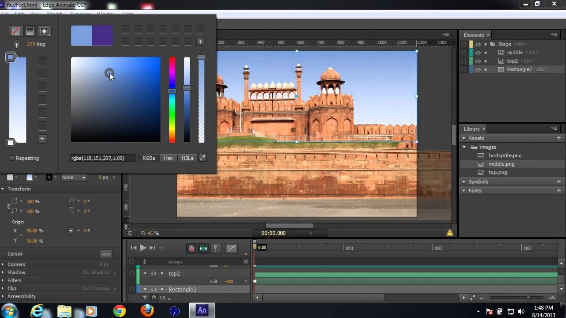Open actions for top2 in timeline
Image resolution: width=566 pixels, height=318 pixels.
(131, 273)
